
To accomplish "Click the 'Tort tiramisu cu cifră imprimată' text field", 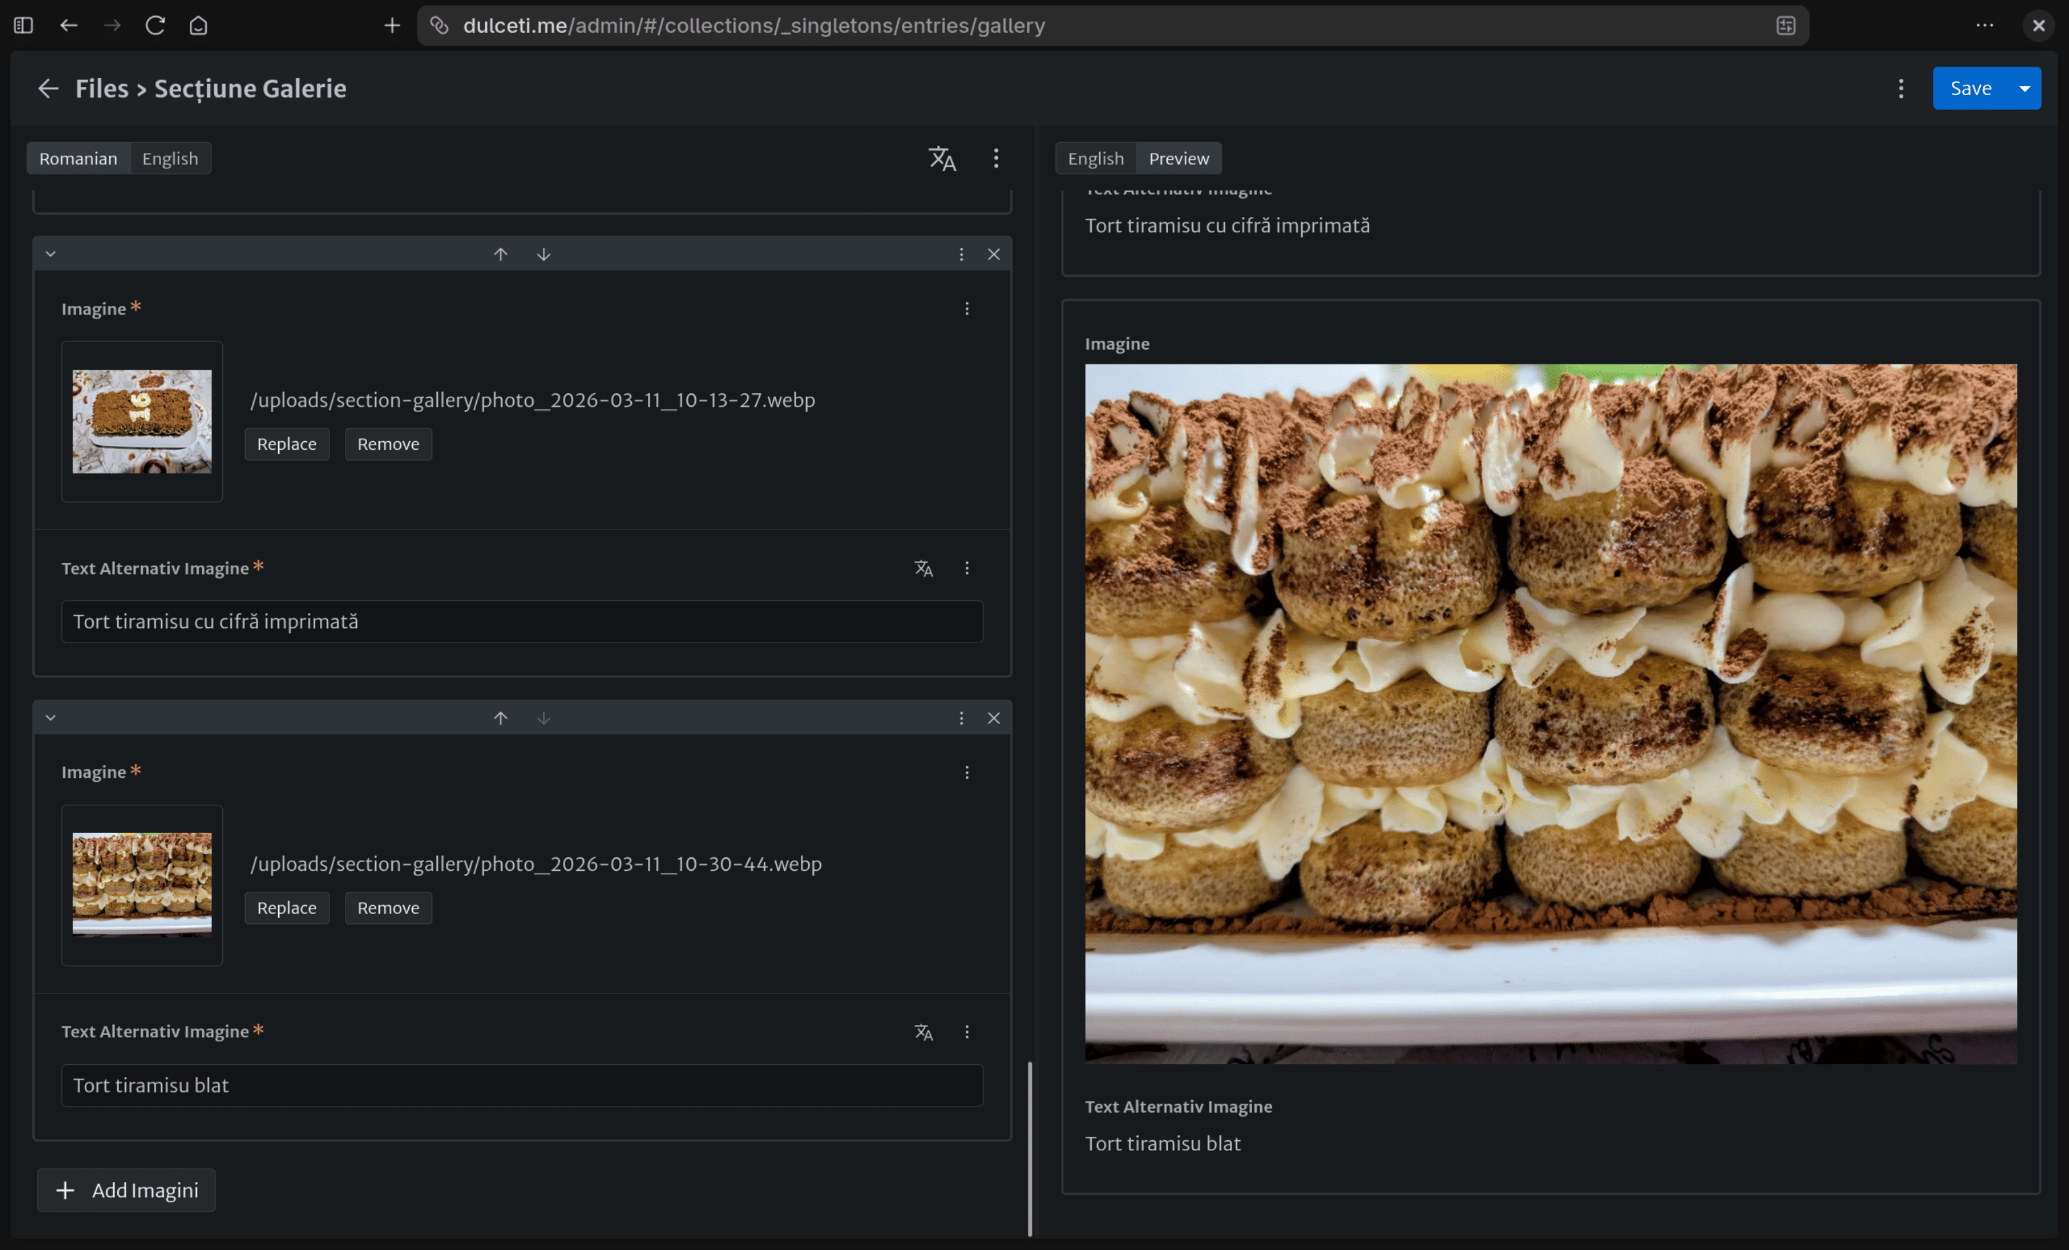I will click(521, 621).
